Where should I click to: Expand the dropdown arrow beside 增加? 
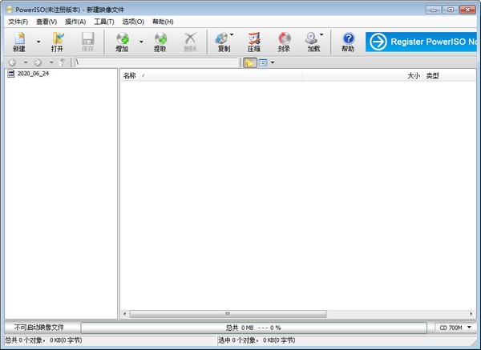141,42
